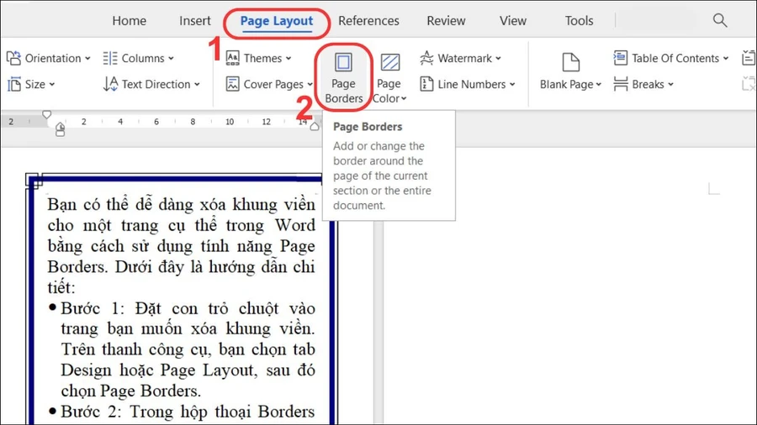Click the Watermark icon

point(426,58)
